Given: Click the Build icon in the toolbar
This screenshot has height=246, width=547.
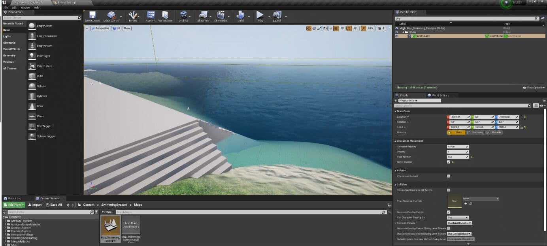Looking at the screenshot, I should point(240,15).
